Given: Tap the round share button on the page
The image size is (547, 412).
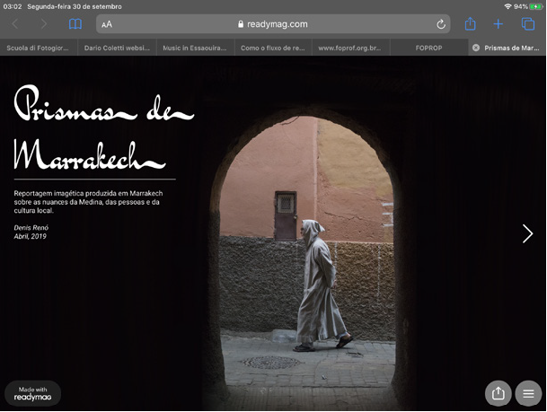Looking at the screenshot, I should click(x=498, y=393).
